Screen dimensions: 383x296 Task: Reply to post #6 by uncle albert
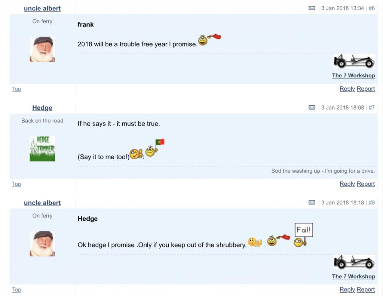[x=347, y=89]
